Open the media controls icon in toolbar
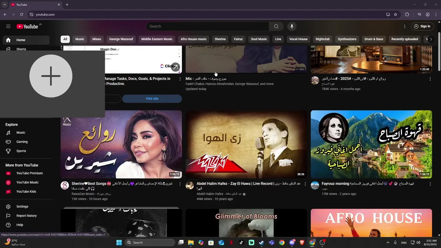Viewport: 441px width, 248px height. click(x=419, y=14)
